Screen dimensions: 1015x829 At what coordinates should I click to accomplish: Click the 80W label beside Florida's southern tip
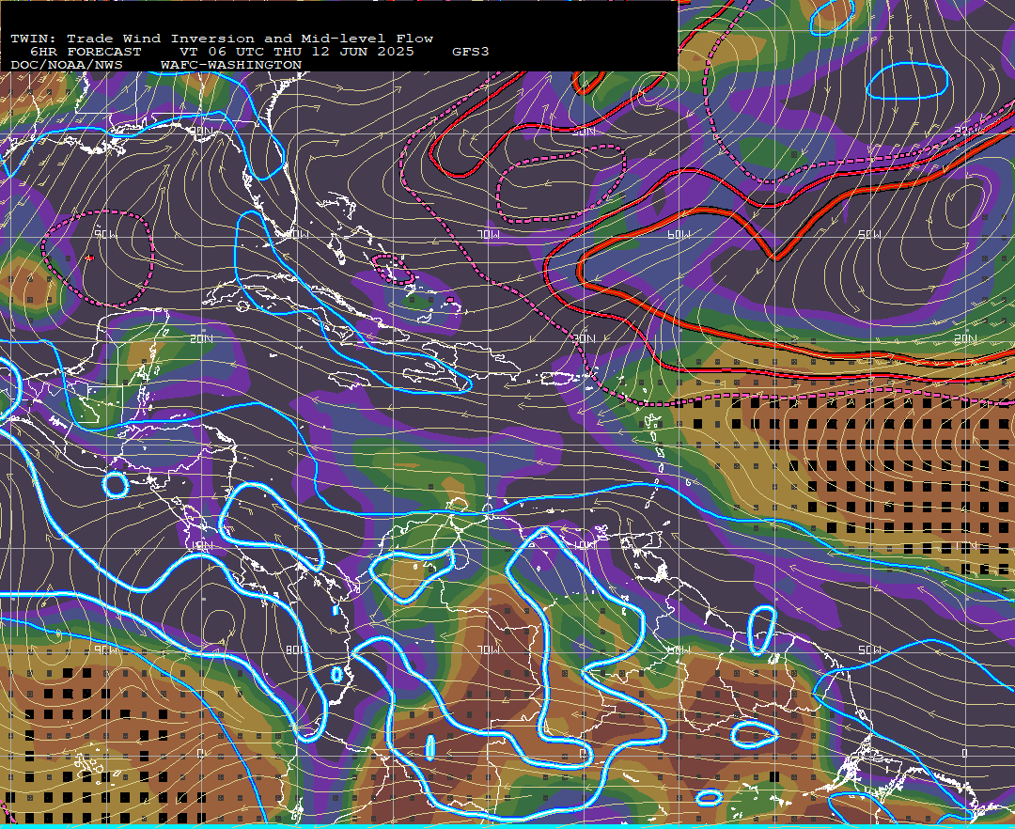pos(297,235)
